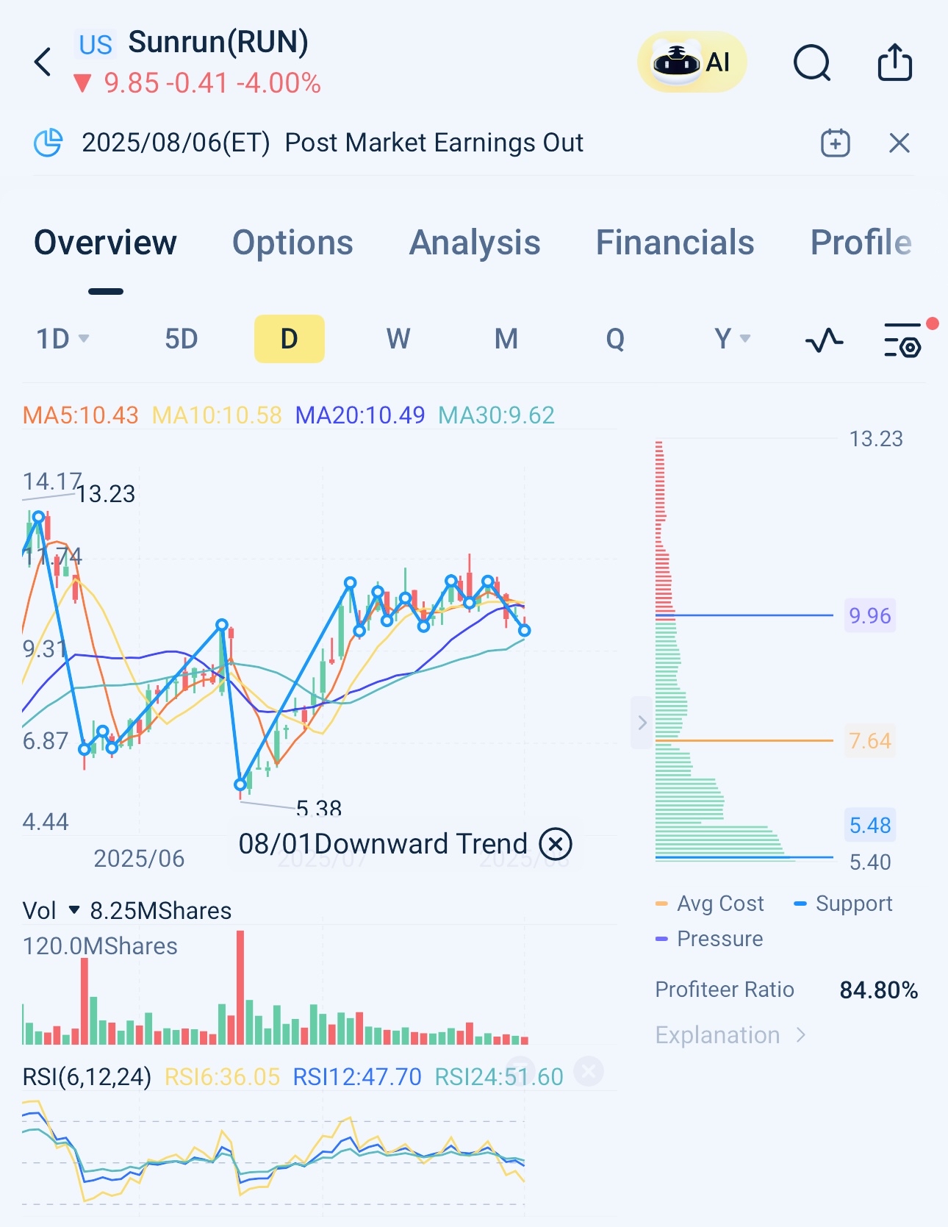
Task: Open the Financials tab
Action: (x=675, y=243)
